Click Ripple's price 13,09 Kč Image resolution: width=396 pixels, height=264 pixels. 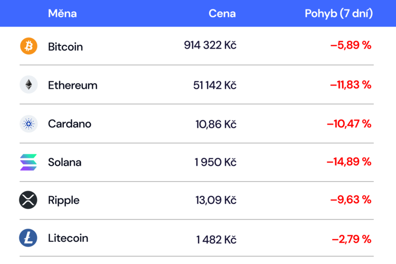[x=216, y=200]
